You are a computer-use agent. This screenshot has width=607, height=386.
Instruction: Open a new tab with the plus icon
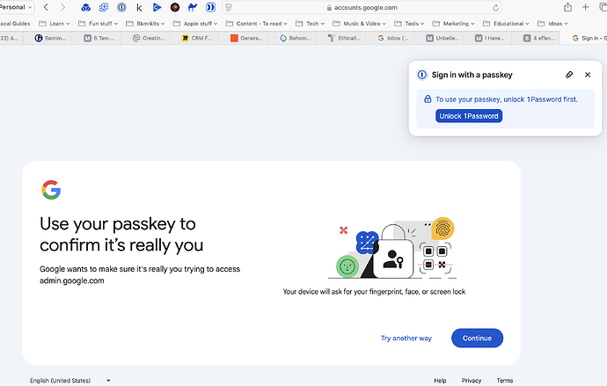point(585,7)
